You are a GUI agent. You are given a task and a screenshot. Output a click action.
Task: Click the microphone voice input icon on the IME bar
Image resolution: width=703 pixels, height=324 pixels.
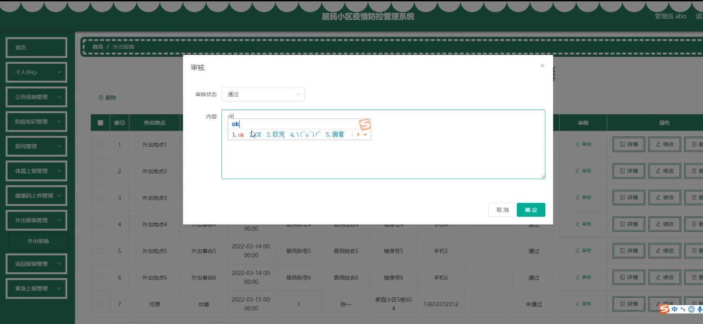pyautogui.click(x=700, y=309)
